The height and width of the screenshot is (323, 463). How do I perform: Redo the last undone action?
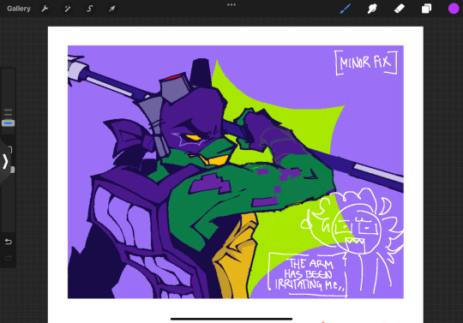tap(8, 258)
